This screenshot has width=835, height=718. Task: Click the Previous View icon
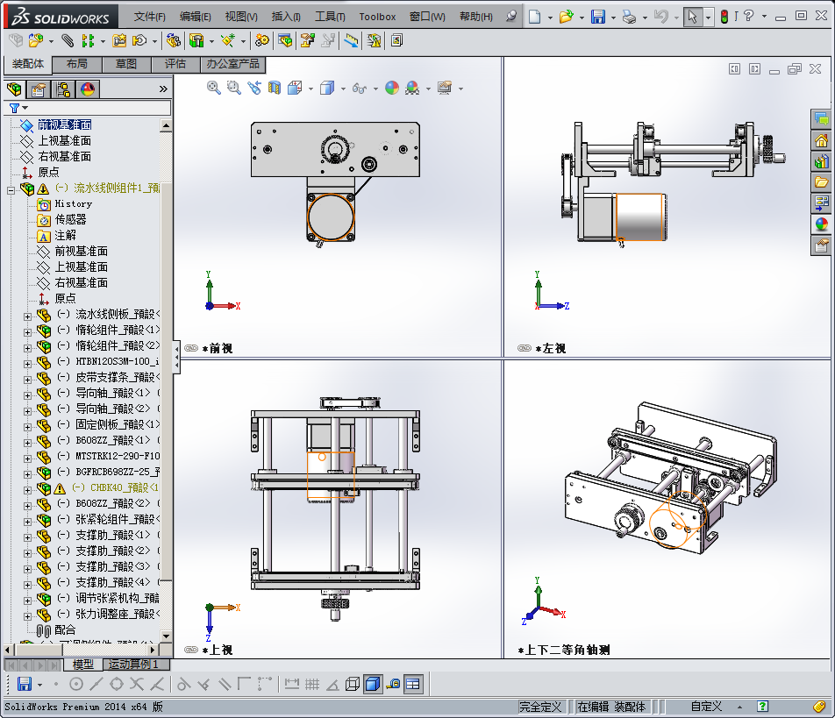254,88
